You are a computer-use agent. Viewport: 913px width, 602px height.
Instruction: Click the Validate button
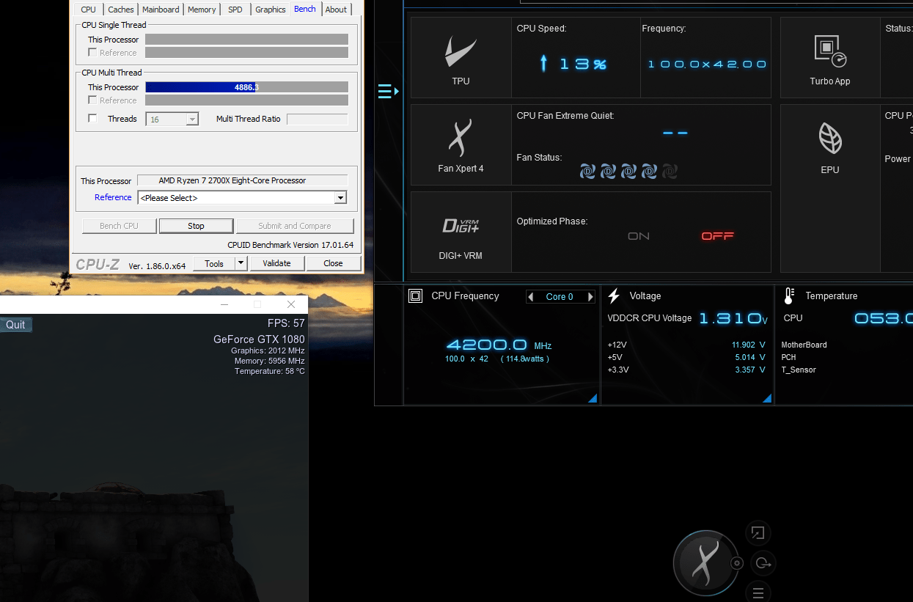click(277, 263)
